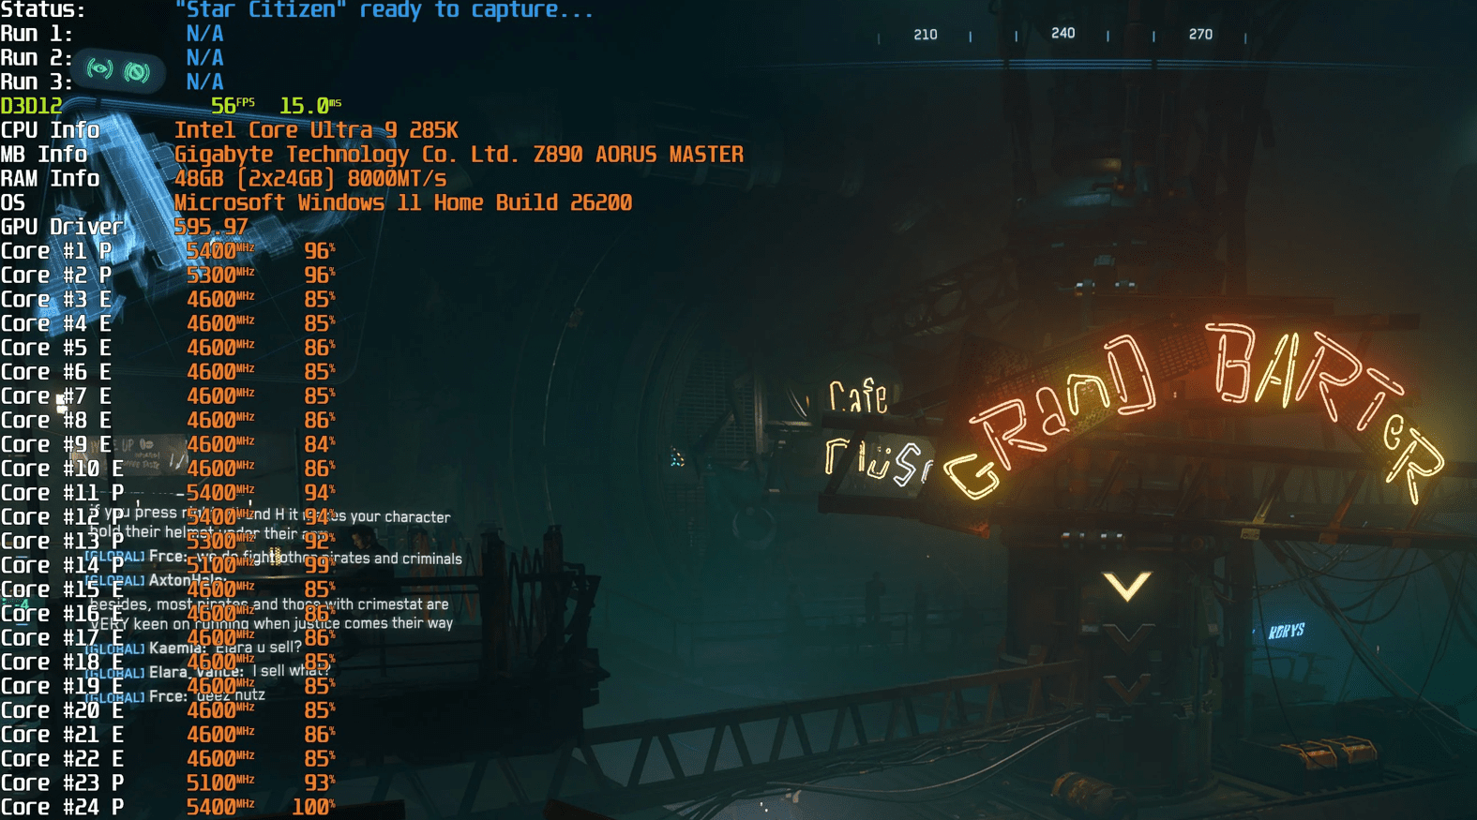This screenshot has height=820, width=1477.
Task: Click the Core #14 P 99% usage
Action: click(x=320, y=566)
